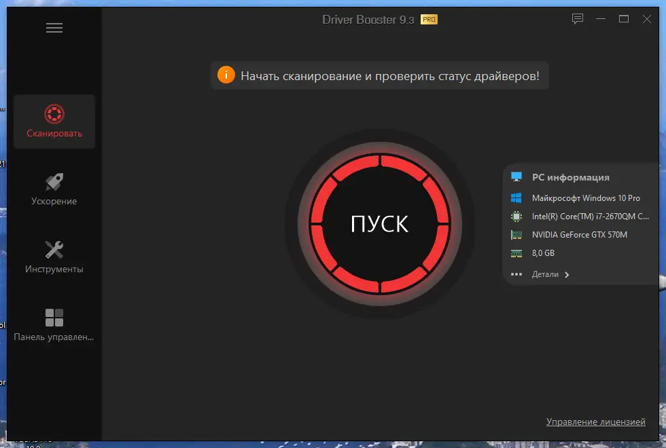The height and width of the screenshot is (448, 666).
Task: Click the ellipsis icon next to Детали
Action: point(516,274)
